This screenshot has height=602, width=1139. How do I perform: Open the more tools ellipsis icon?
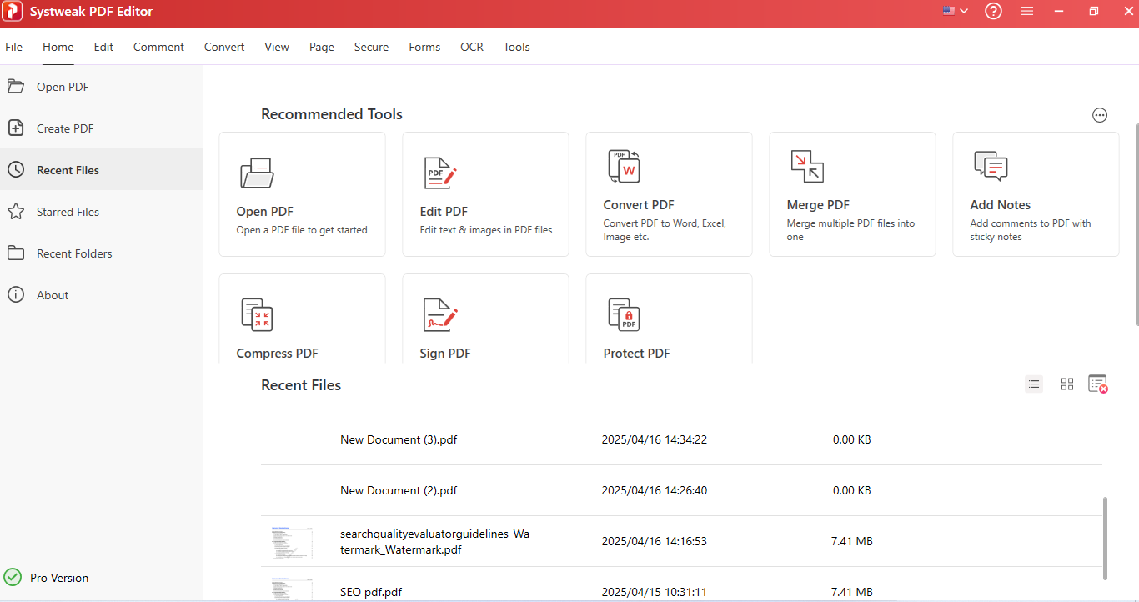click(x=1100, y=115)
